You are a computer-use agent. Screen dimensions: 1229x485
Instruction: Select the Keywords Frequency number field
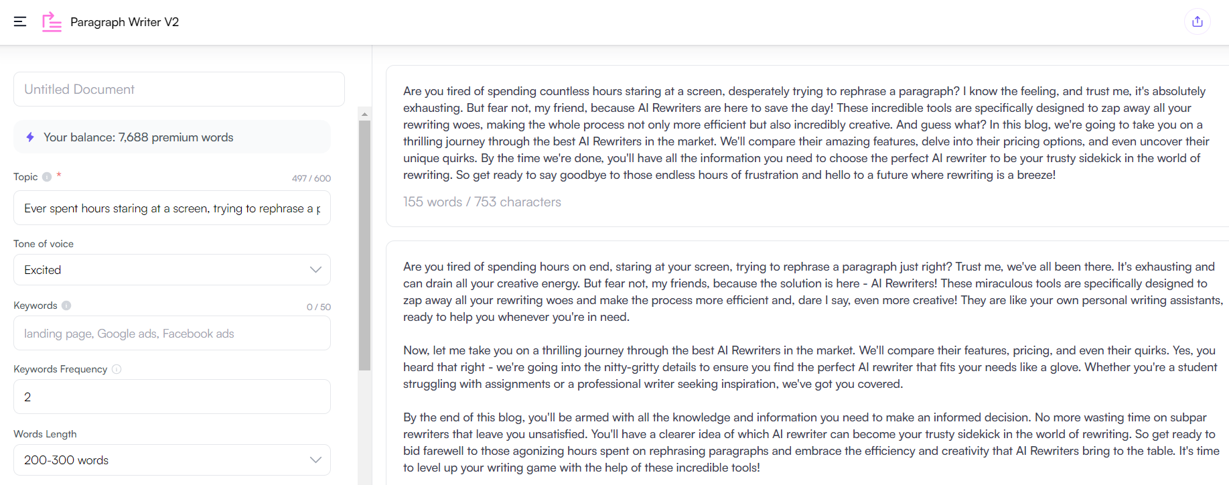(171, 397)
